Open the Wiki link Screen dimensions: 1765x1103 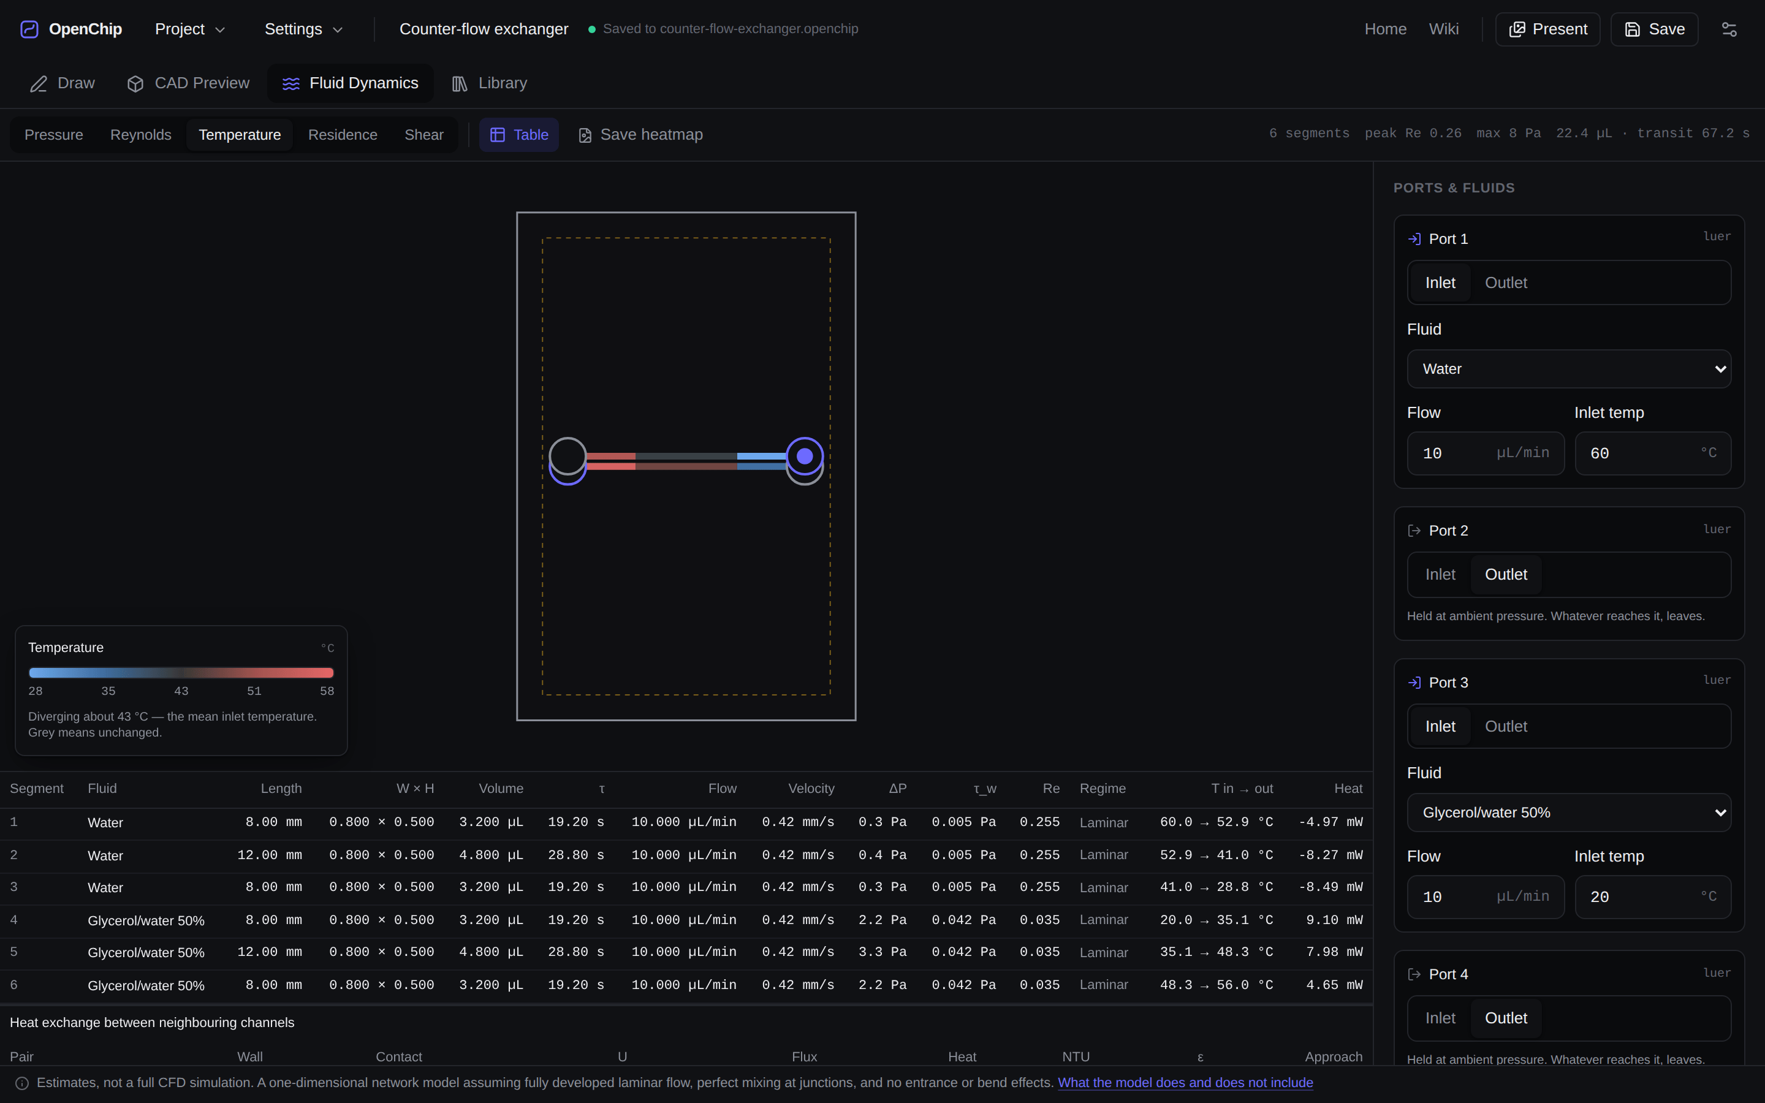(1443, 29)
